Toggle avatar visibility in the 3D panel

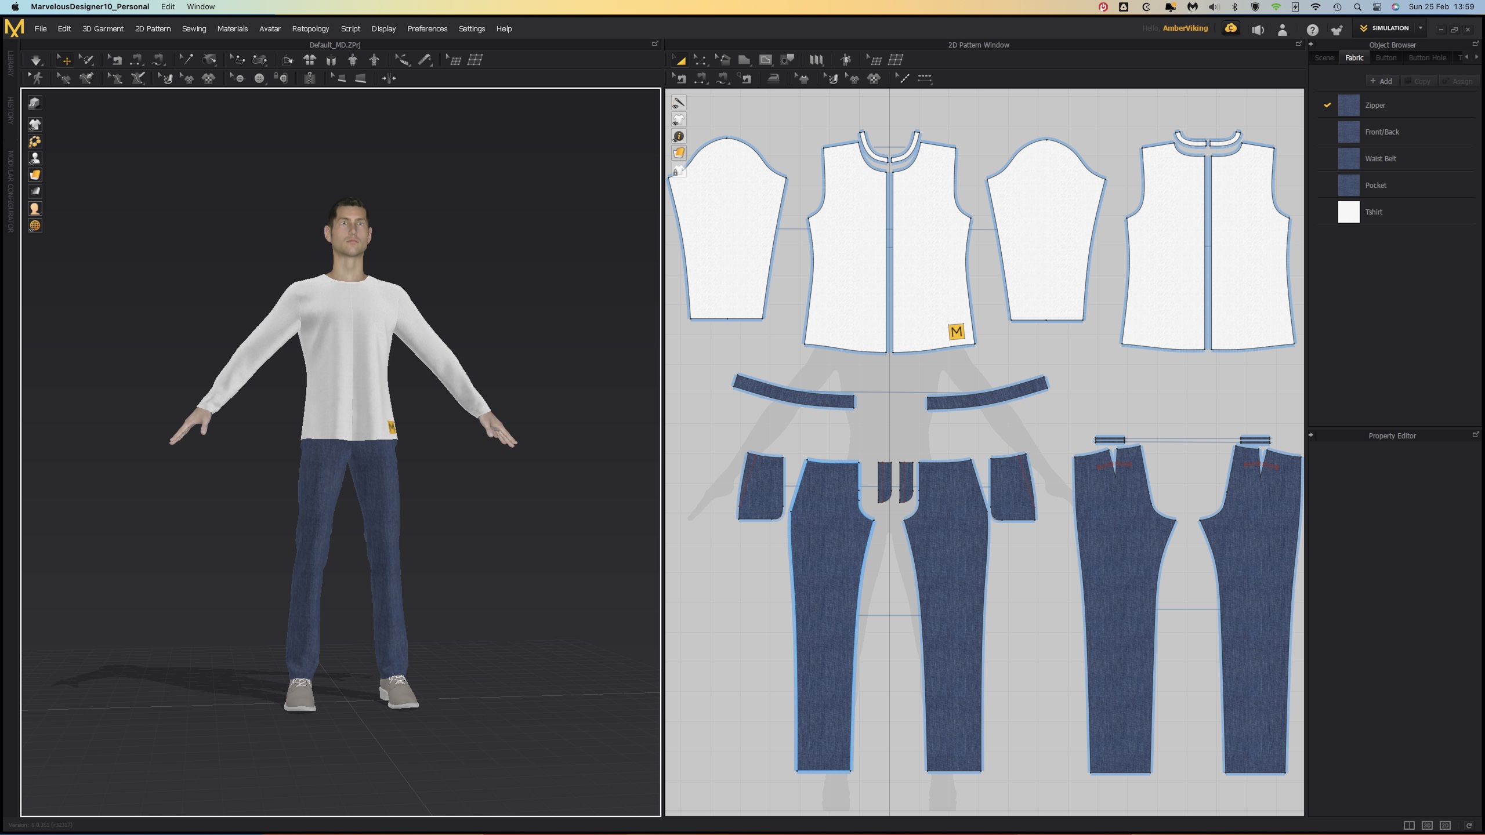(x=35, y=158)
